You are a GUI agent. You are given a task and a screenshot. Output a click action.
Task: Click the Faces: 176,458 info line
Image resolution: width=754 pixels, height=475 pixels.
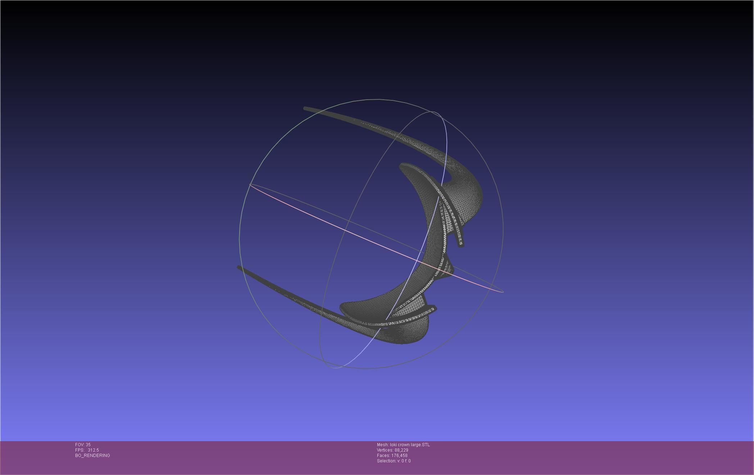pyautogui.click(x=392, y=456)
